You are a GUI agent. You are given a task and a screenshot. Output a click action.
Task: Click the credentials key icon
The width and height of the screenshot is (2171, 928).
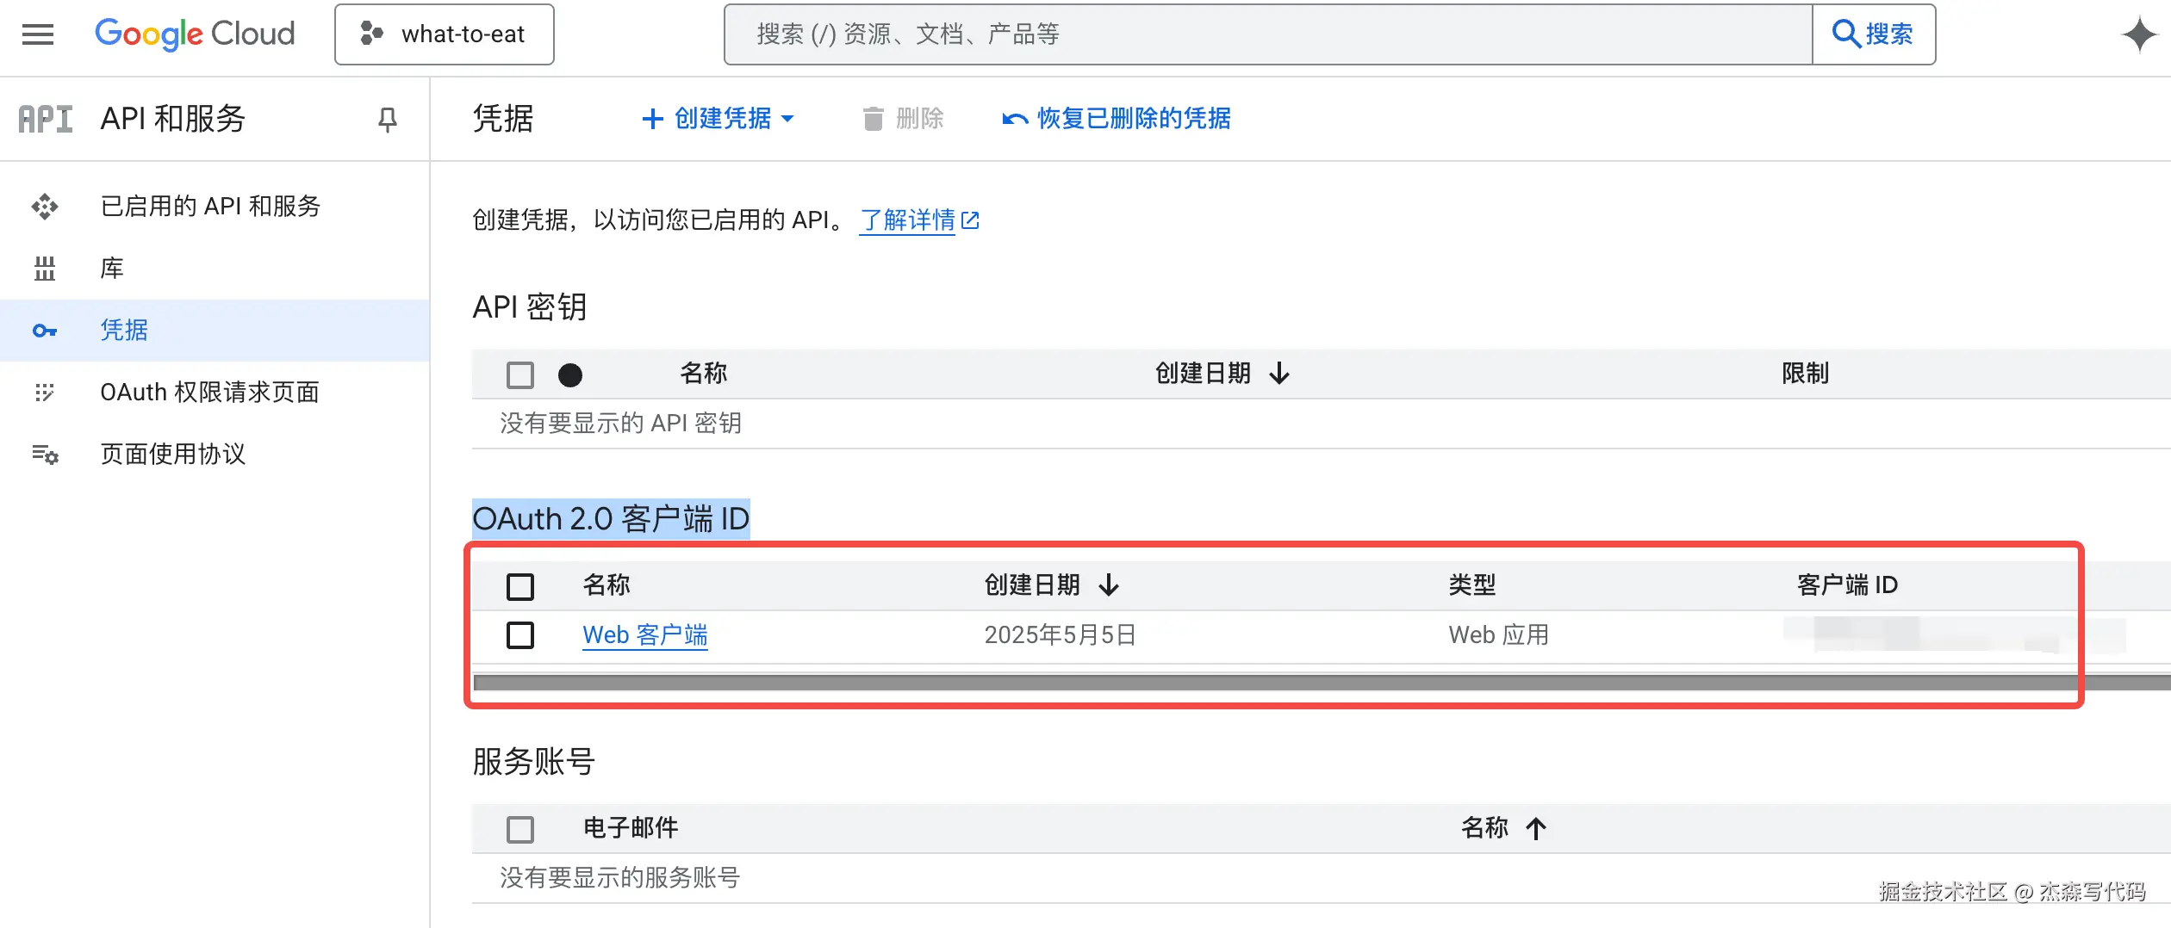coord(45,331)
